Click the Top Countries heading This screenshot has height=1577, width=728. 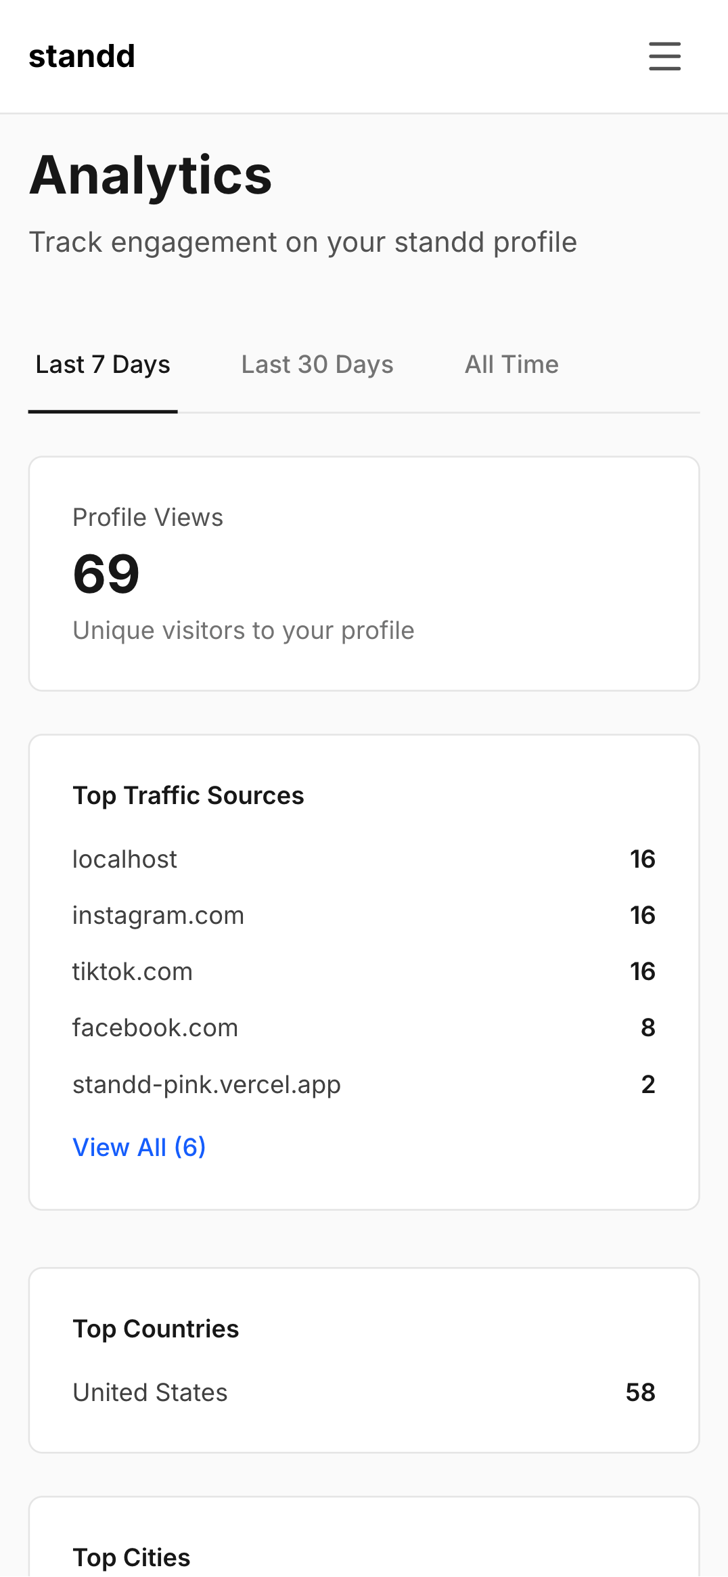[x=156, y=1329]
